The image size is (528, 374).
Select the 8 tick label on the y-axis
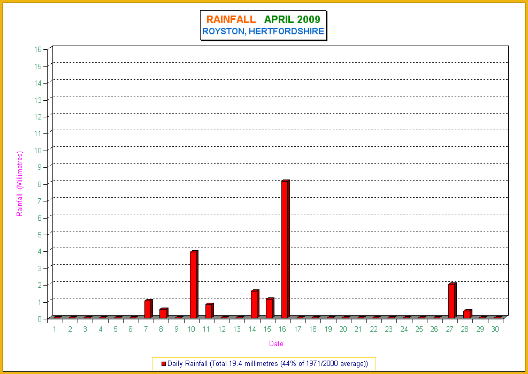[x=40, y=183]
